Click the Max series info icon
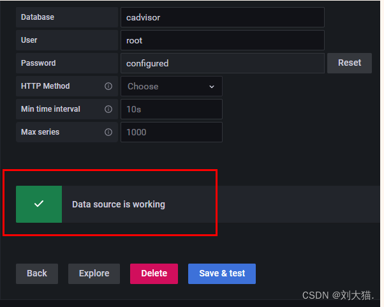 108,132
